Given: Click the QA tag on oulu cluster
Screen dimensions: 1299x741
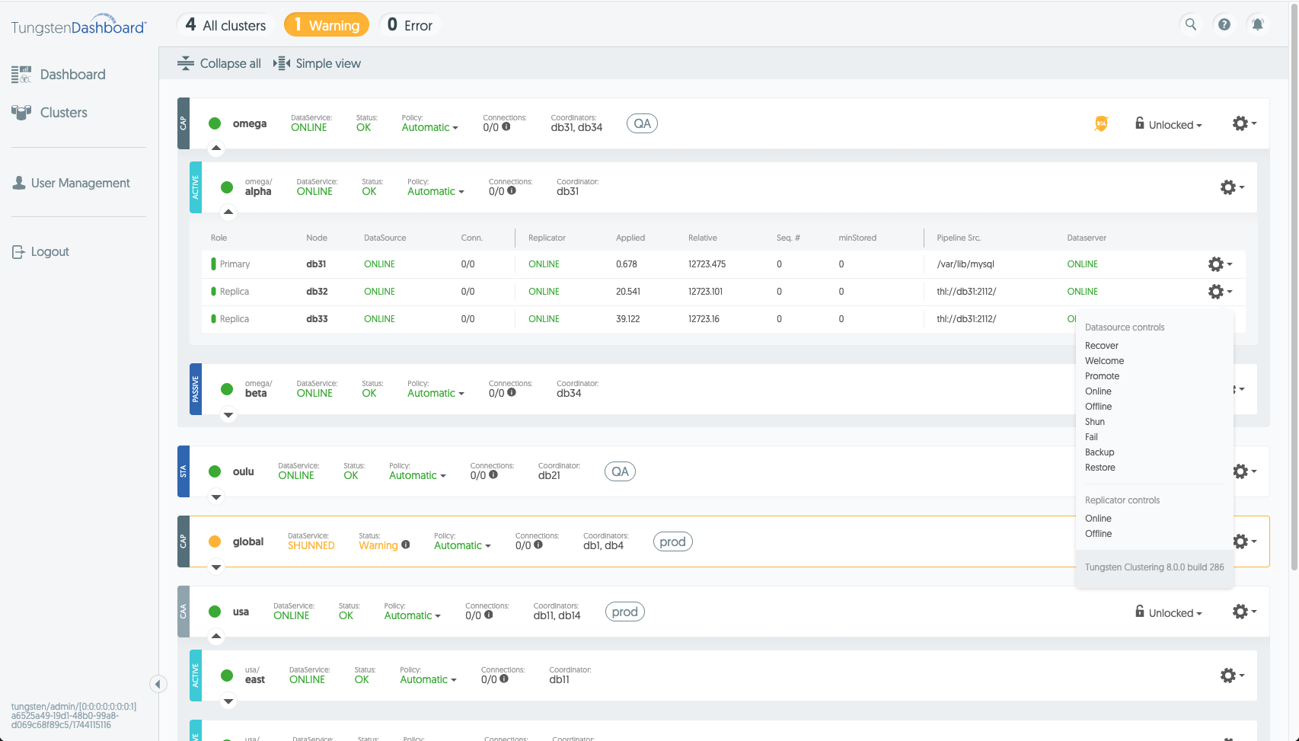Looking at the screenshot, I should (x=620, y=471).
